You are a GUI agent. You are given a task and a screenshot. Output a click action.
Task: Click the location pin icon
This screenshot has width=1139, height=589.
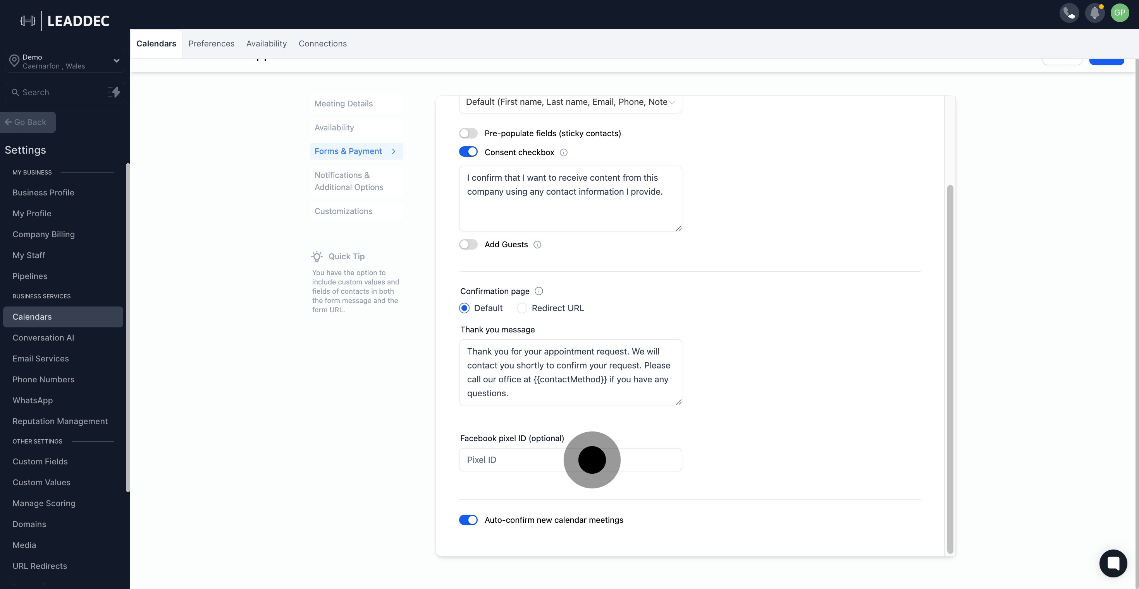pos(14,61)
